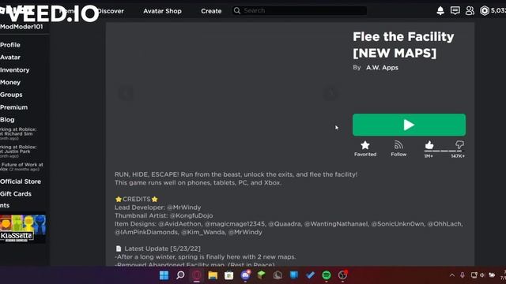Click the Lead Developer @MrWindy line
The width and height of the screenshot is (506, 284).
(x=157, y=207)
